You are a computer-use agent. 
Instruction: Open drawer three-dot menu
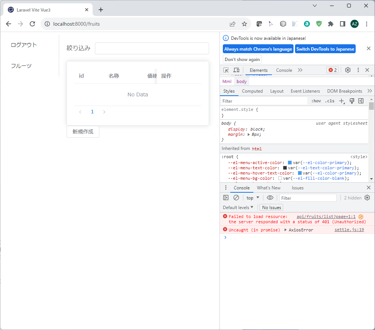click(x=226, y=188)
